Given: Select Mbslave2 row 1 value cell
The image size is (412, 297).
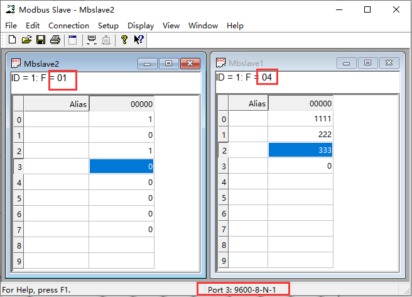Looking at the screenshot, I should 121,135.
